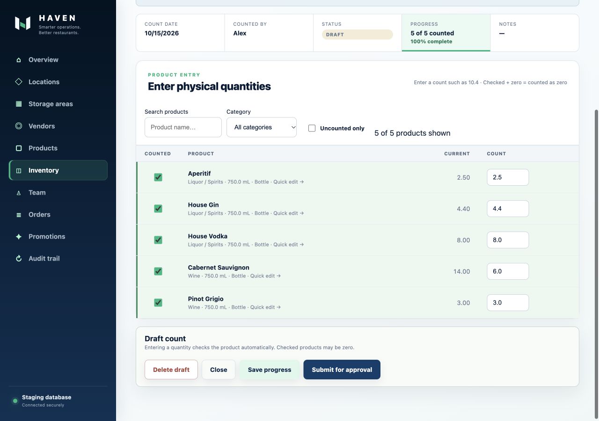599x421 pixels.
Task: Click the page vertical scrollbar
Action: (x=596, y=264)
